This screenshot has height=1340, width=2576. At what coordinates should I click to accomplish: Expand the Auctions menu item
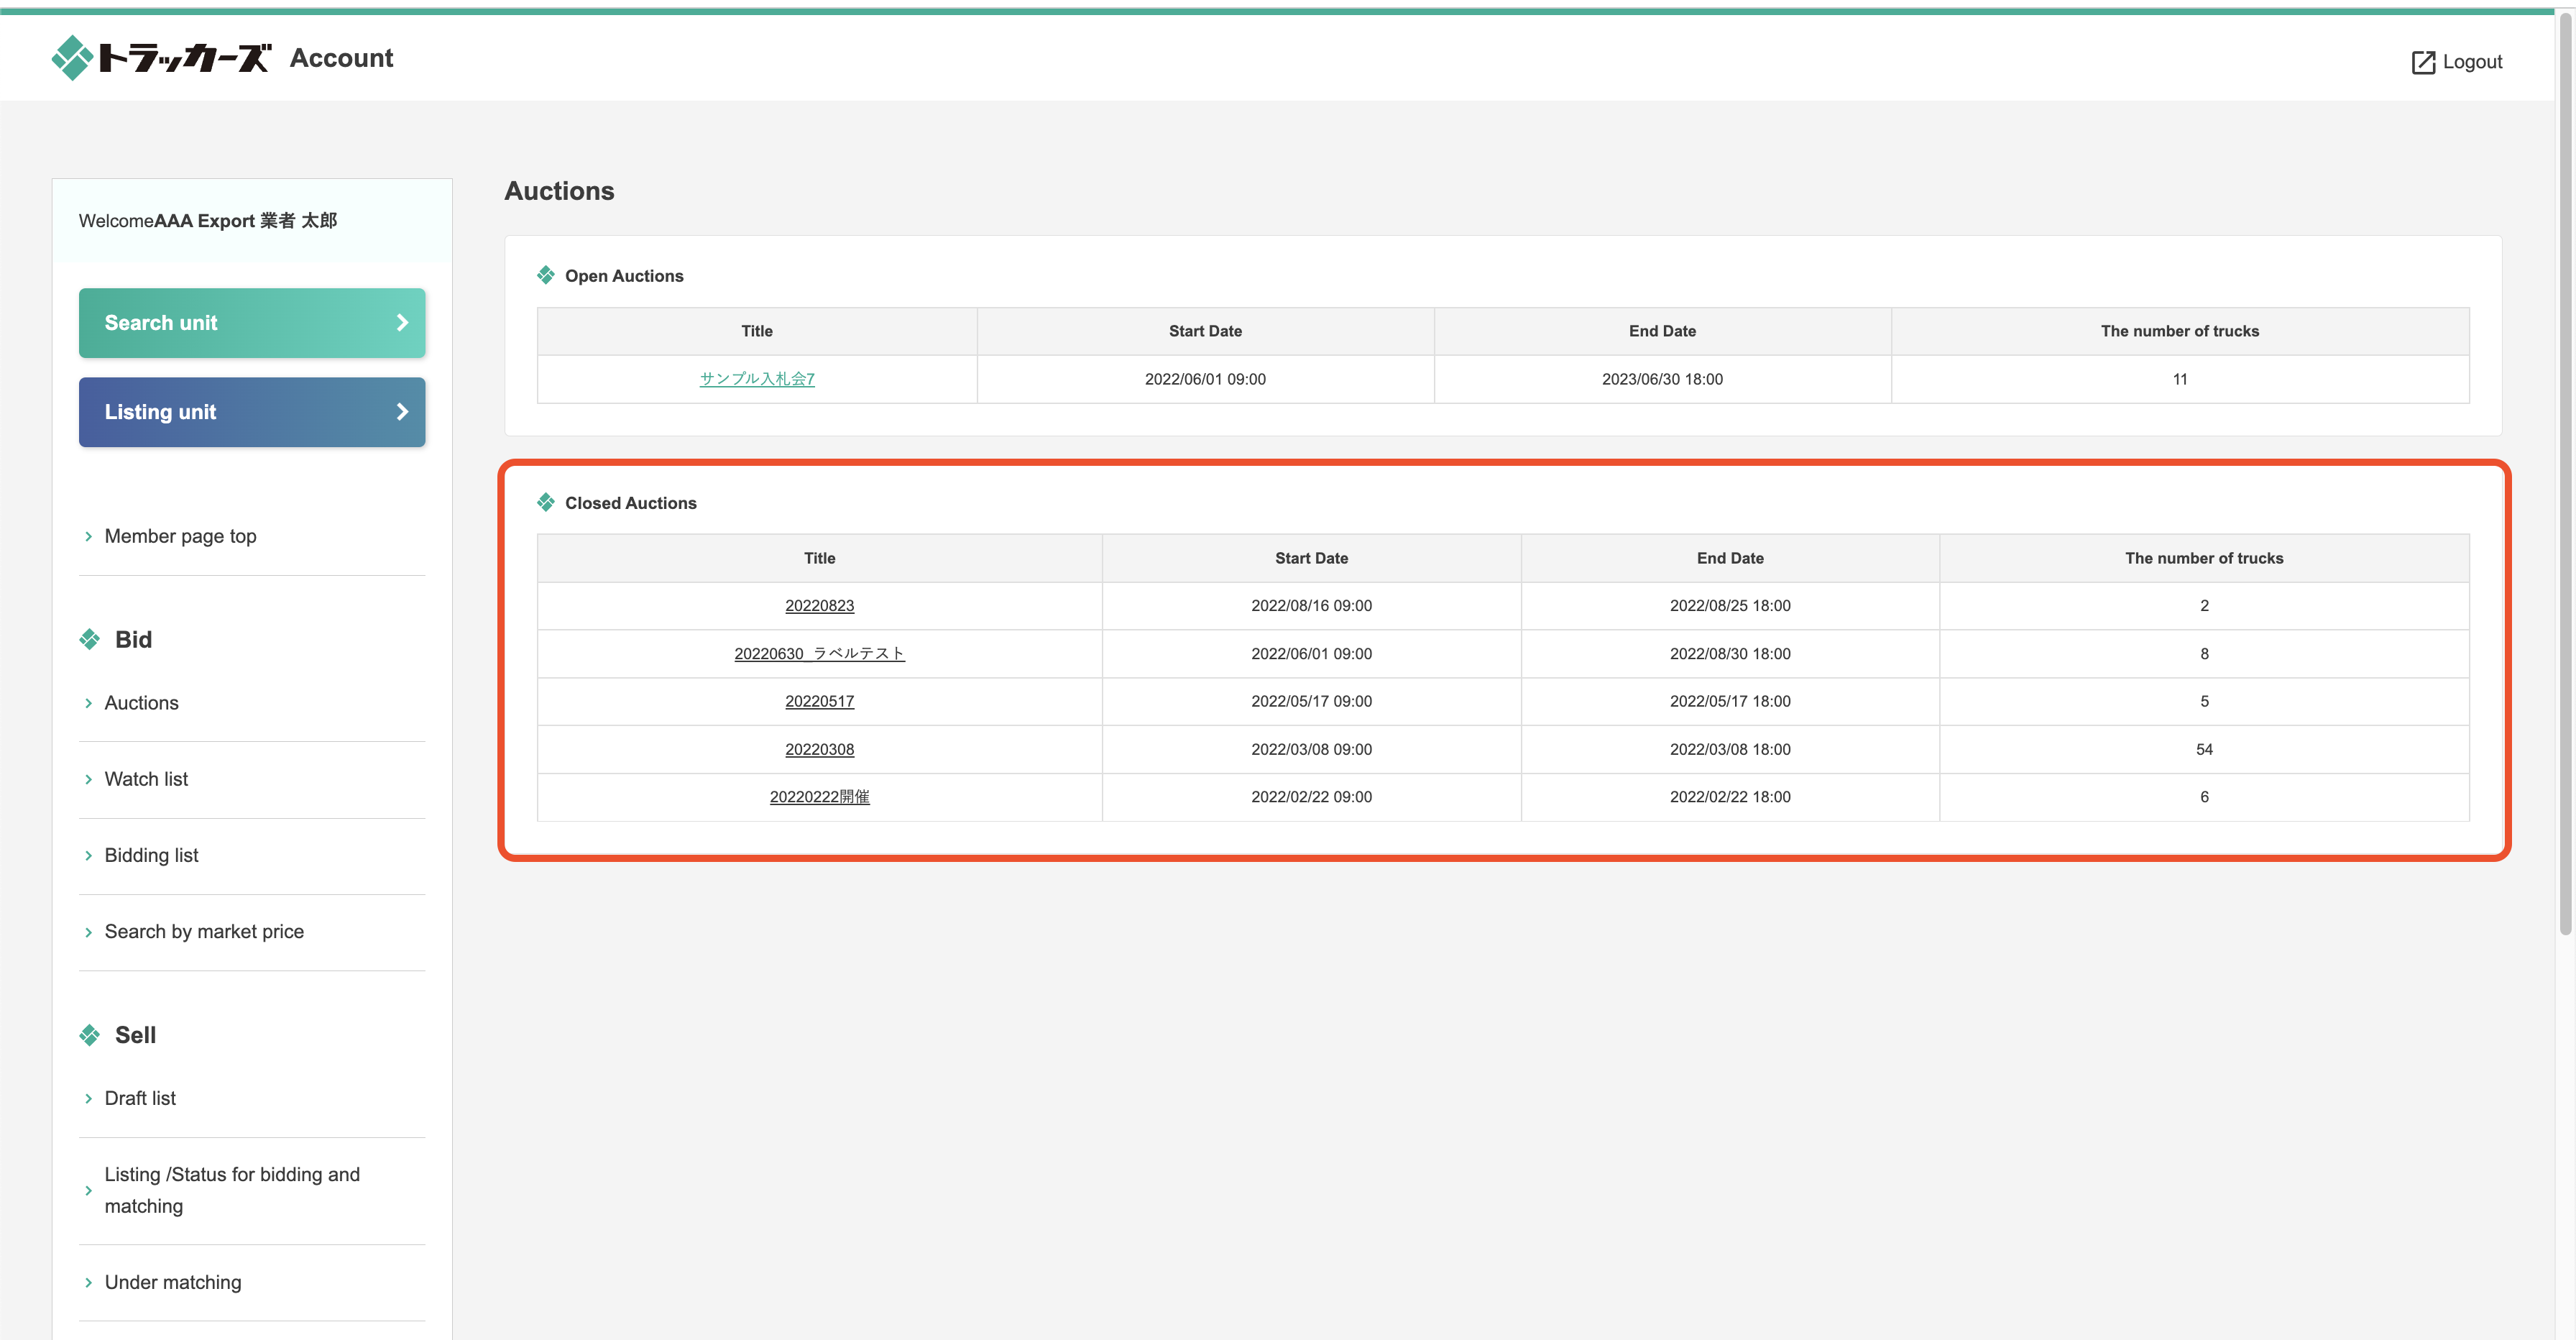(x=142, y=701)
